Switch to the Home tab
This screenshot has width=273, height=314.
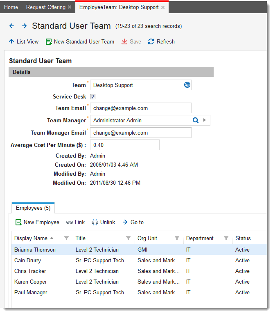click(x=11, y=7)
